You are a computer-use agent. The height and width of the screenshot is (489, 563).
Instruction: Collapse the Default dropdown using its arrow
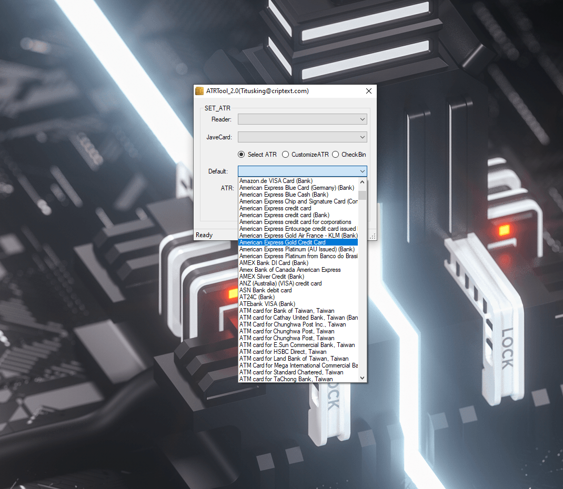click(x=362, y=171)
